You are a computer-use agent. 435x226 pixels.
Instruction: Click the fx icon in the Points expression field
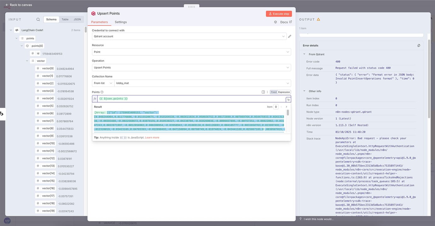tap(95, 98)
